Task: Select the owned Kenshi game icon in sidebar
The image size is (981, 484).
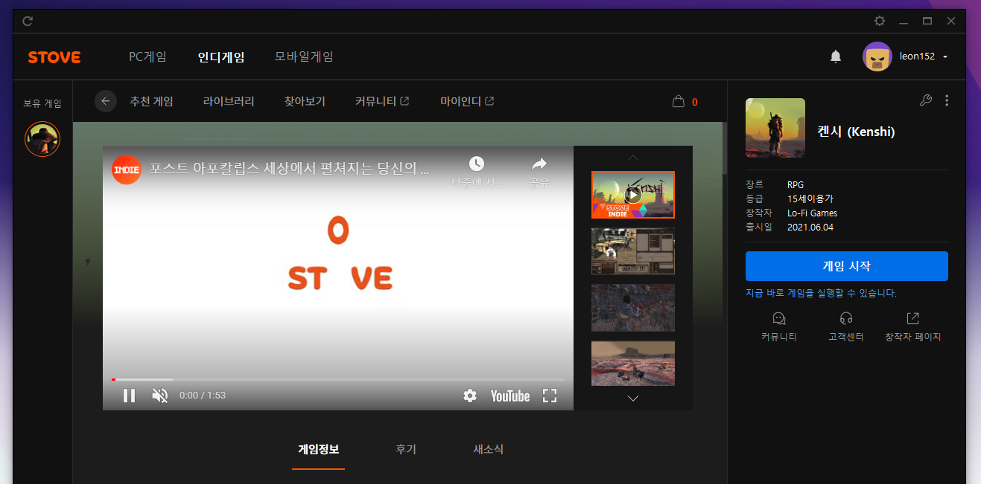Action: [x=42, y=139]
